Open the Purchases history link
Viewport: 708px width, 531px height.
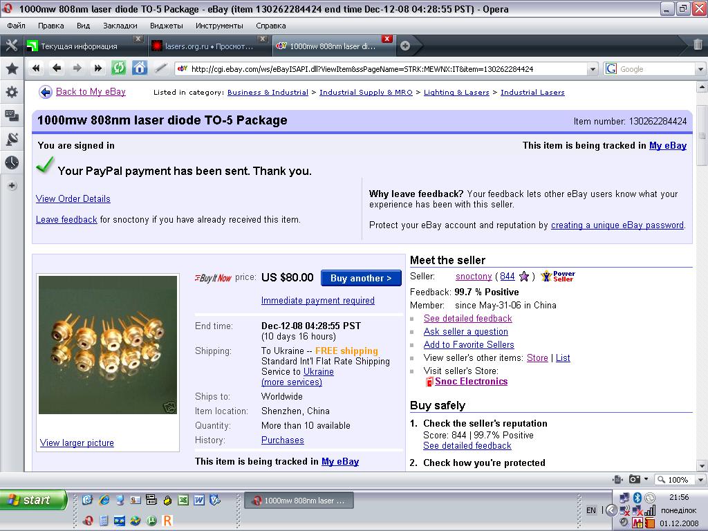coord(283,440)
